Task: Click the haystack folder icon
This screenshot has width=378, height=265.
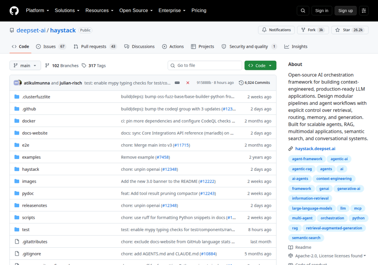Action: (17, 169)
